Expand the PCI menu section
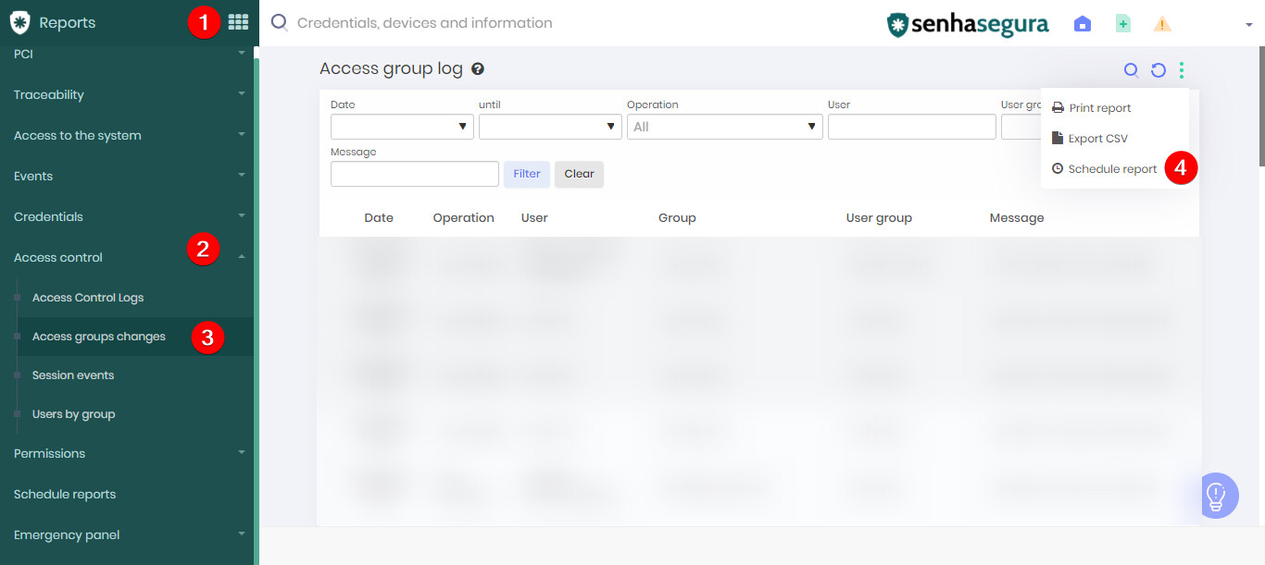 (x=127, y=54)
